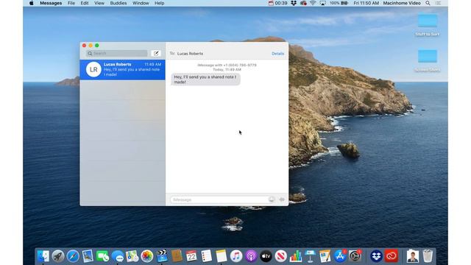Open iMovie clapperboard icon in Dock

[162, 256]
